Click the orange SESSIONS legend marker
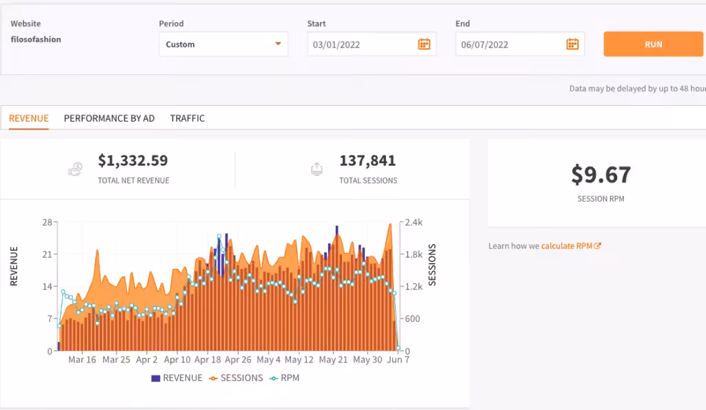Screen dimensions: 706x410 [214, 378]
